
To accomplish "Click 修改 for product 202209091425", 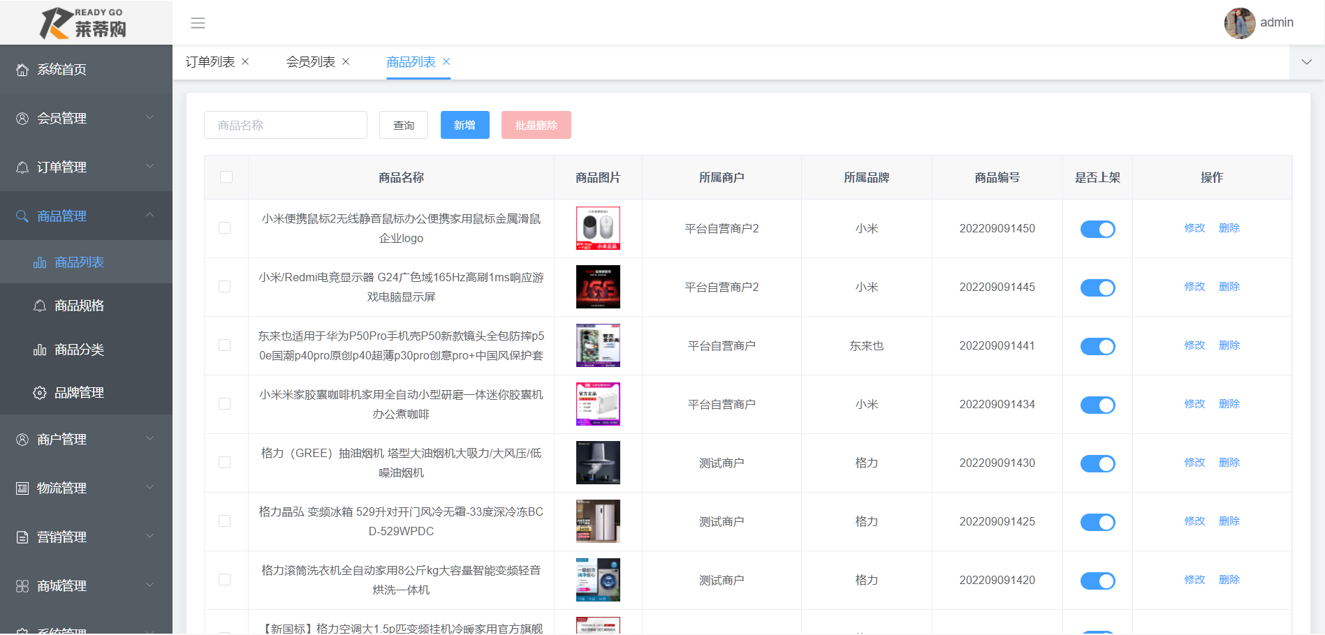I will [x=1194, y=521].
